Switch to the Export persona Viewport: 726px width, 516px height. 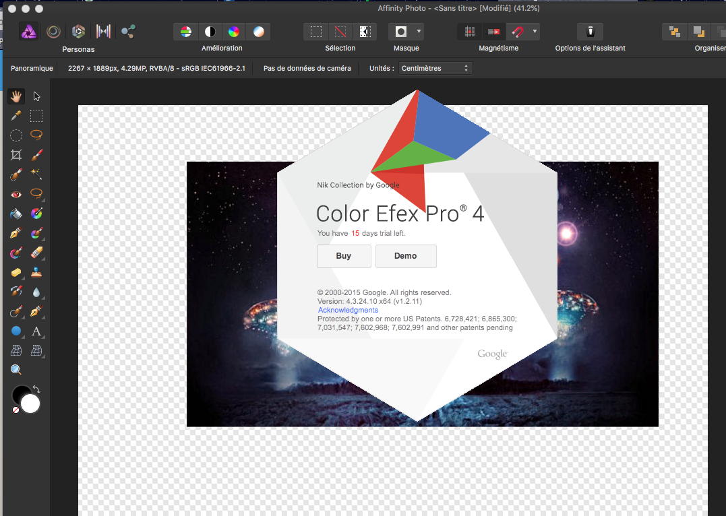(128, 32)
